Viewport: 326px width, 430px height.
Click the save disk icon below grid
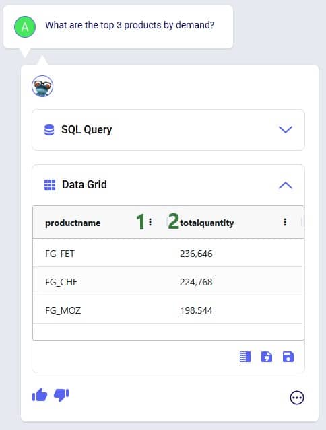[x=288, y=357]
